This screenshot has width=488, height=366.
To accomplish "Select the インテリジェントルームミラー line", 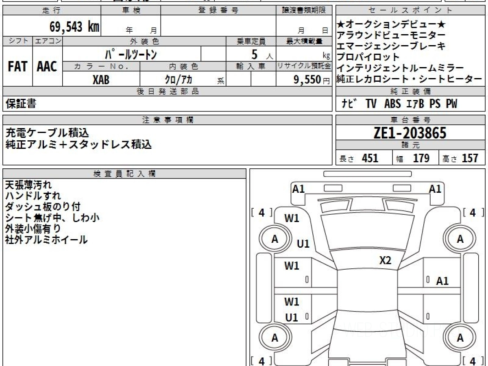I will [401, 68].
